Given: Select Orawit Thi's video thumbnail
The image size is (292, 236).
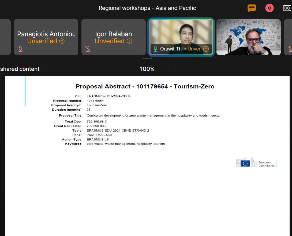Looking at the screenshot, I should pyautogui.click(x=181, y=37).
